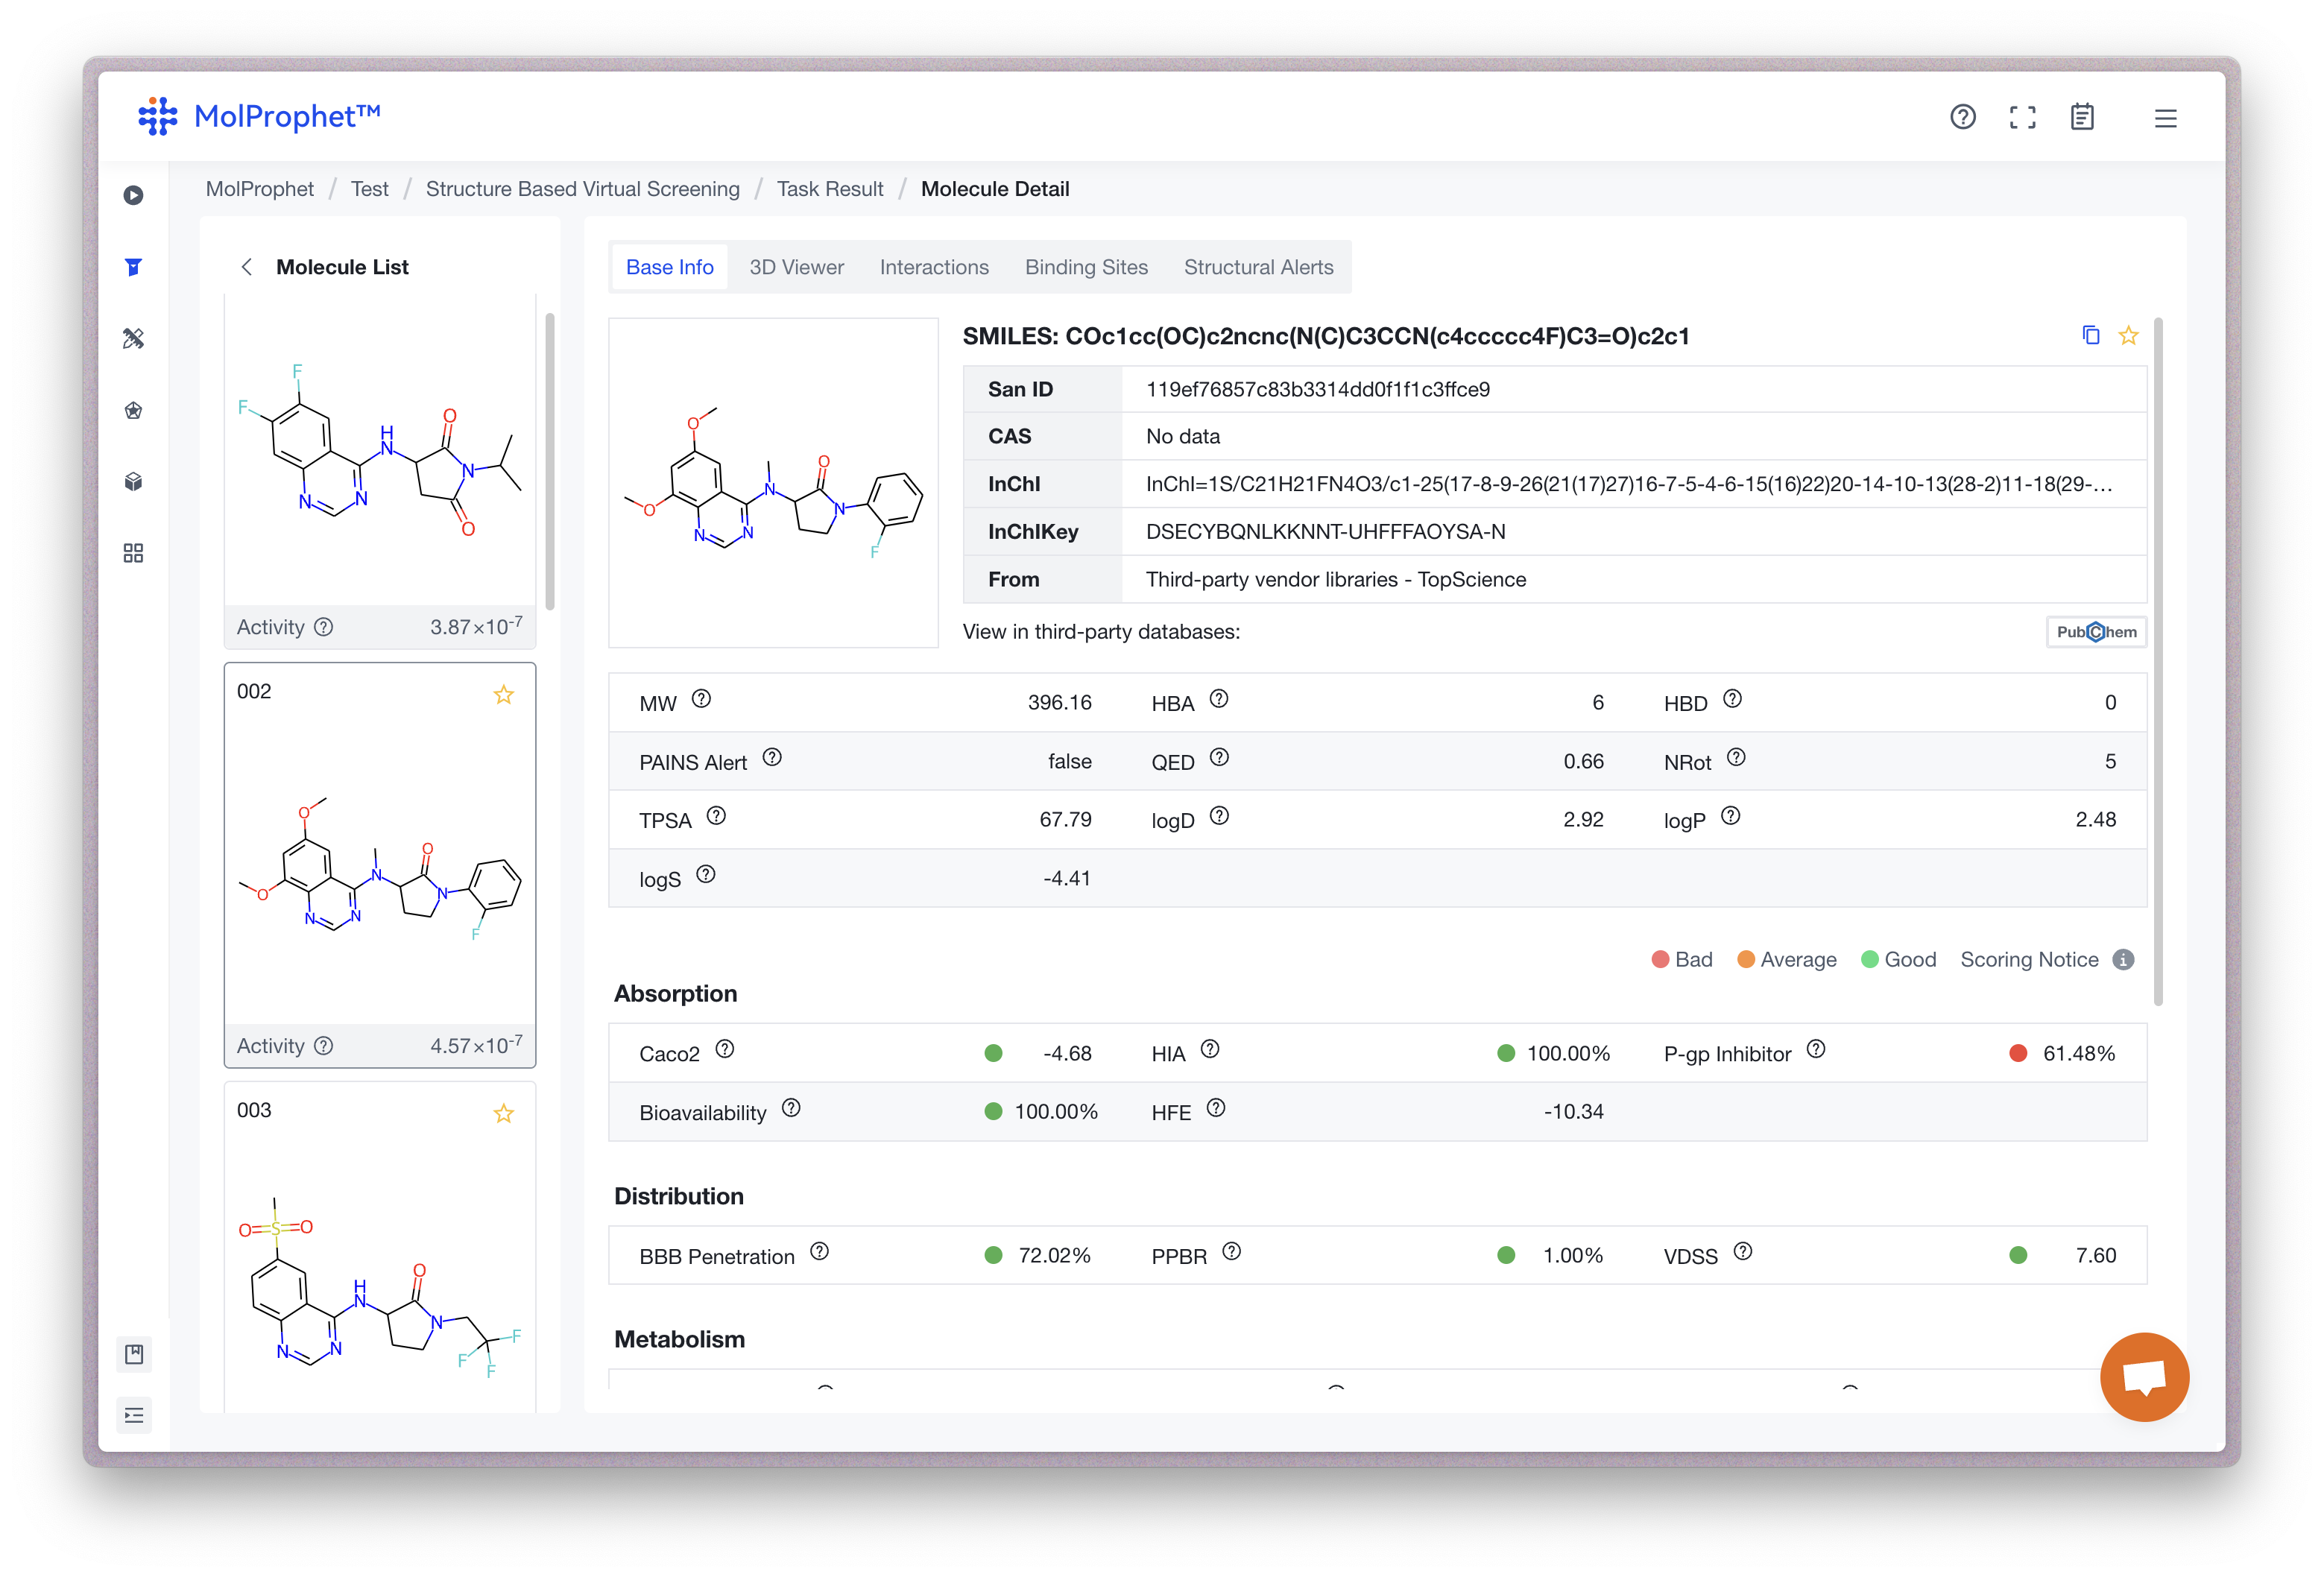Open the orange chat support button
Image resolution: width=2324 pixels, height=1577 pixels.
click(2144, 1377)
